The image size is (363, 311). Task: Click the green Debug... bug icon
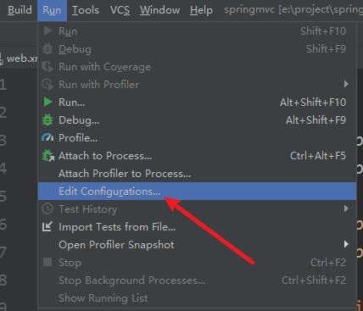[x=47, y=119]
